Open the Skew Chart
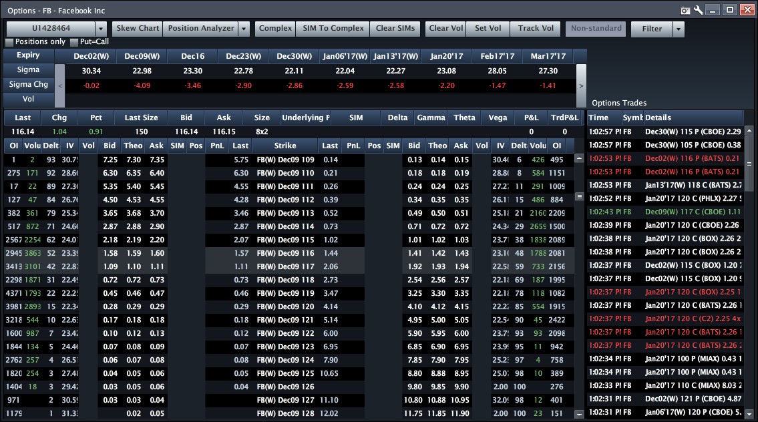Image resolution: width=758 pixels, height=422 pixels. coord(138,29)
